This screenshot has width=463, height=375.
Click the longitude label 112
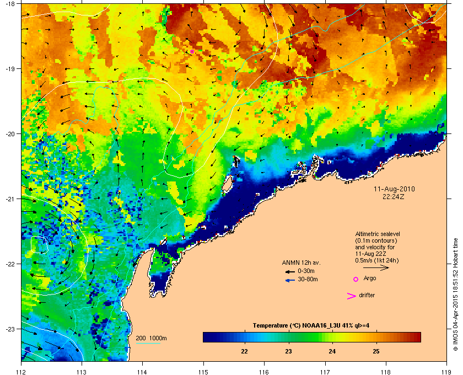(x=21, y=372)
